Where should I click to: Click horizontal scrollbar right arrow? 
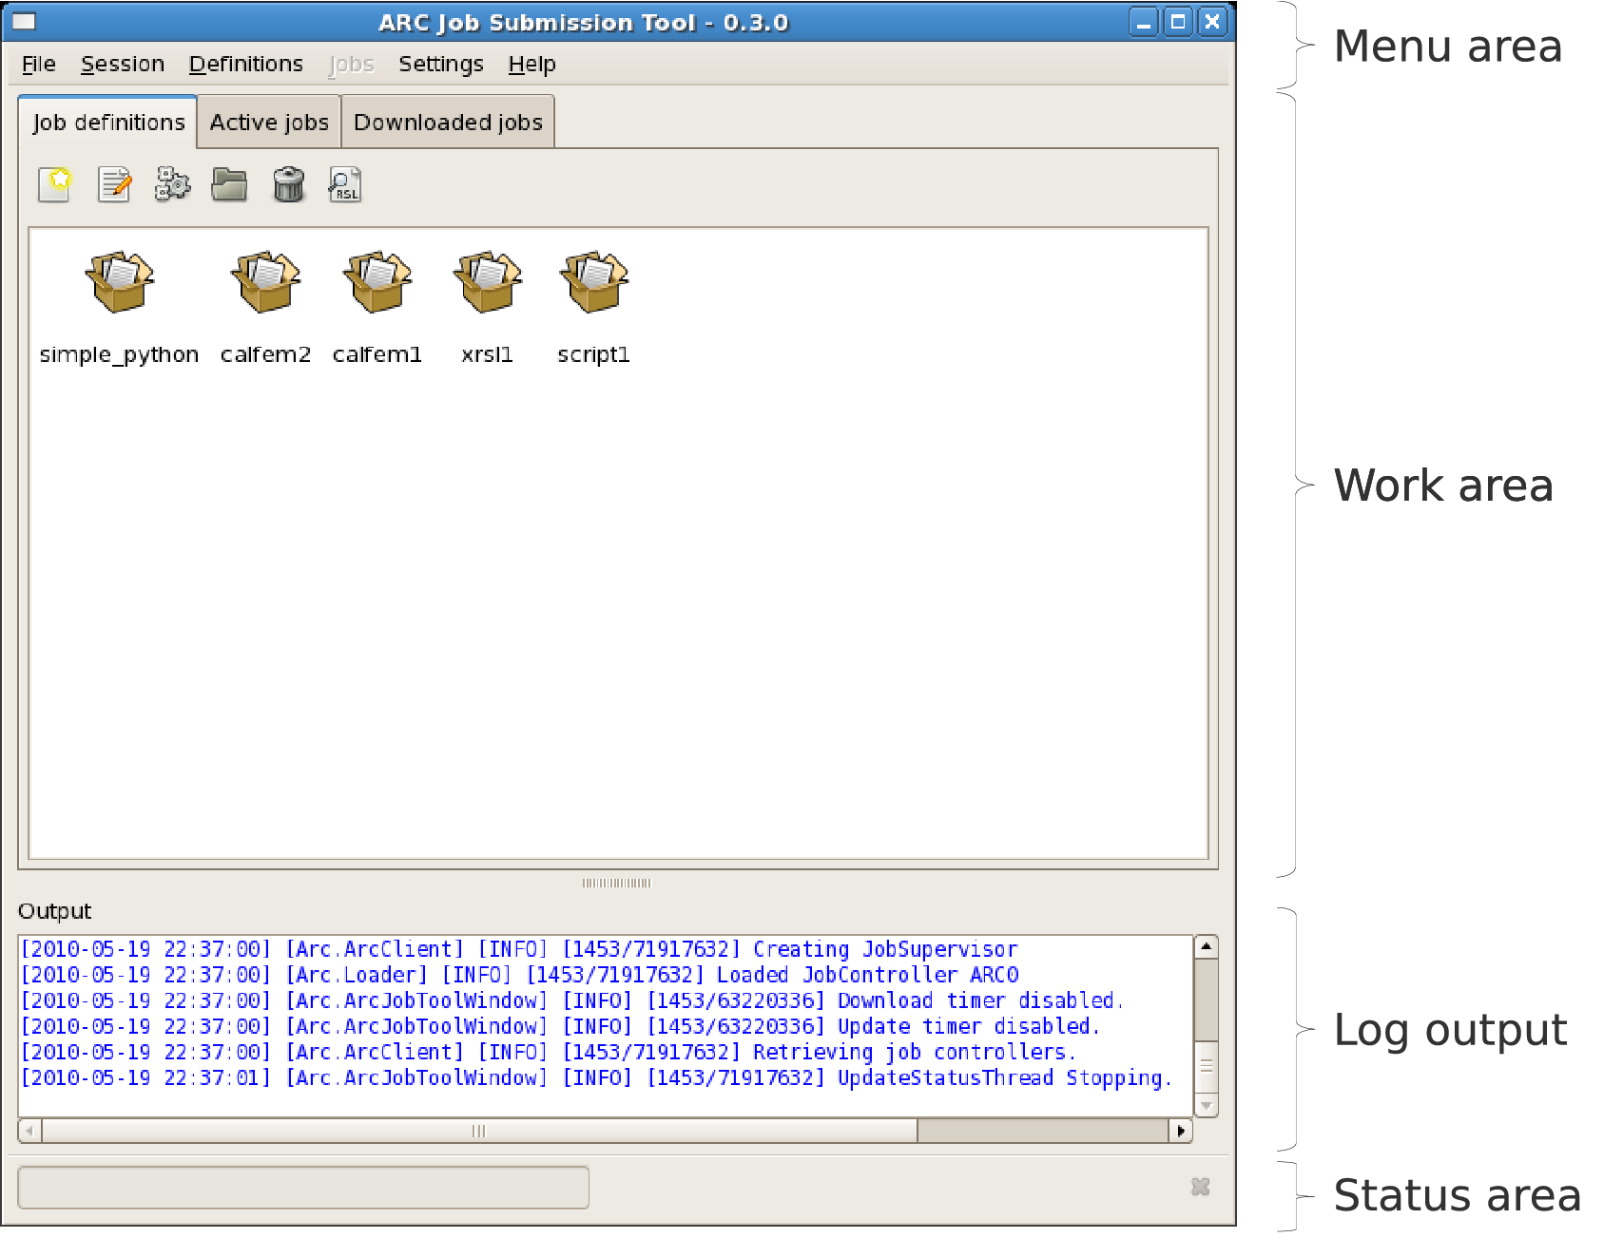tap(1181, 1131)
